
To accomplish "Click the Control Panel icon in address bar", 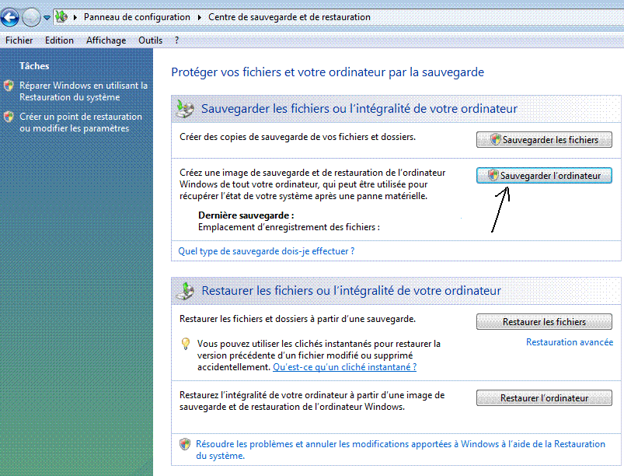I will (x=61, y=17).
